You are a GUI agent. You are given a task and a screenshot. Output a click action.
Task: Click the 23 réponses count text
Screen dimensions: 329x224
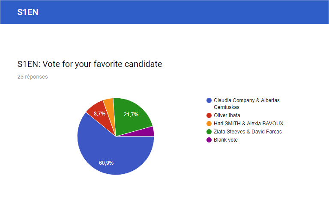click(33, 77)
